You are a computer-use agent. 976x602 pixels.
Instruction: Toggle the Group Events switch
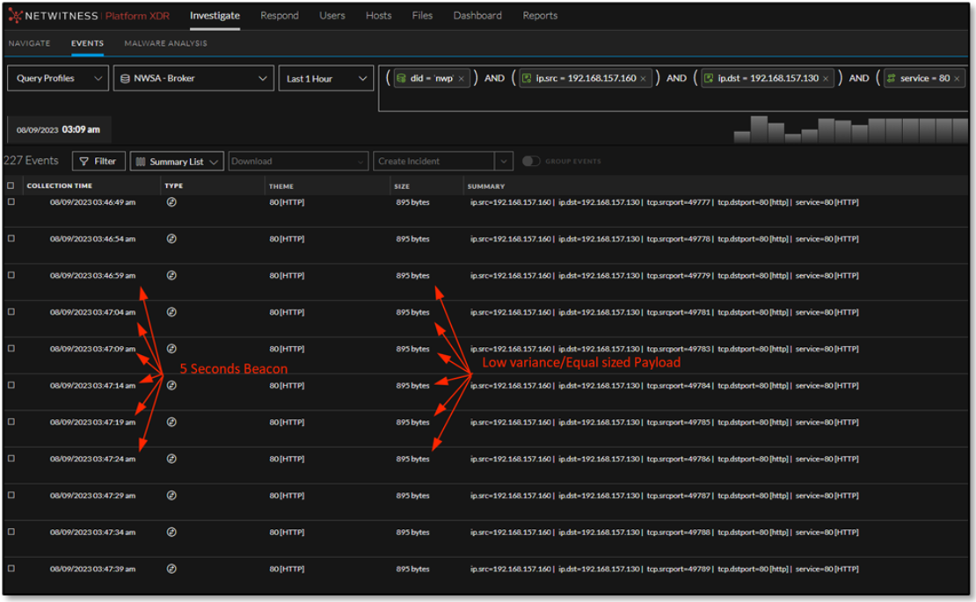pos(531,162)
